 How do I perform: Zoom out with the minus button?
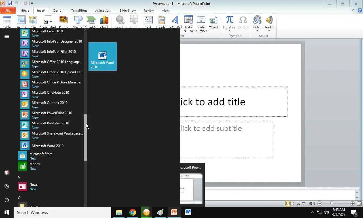pyautogui.click(x=320, y=204)
